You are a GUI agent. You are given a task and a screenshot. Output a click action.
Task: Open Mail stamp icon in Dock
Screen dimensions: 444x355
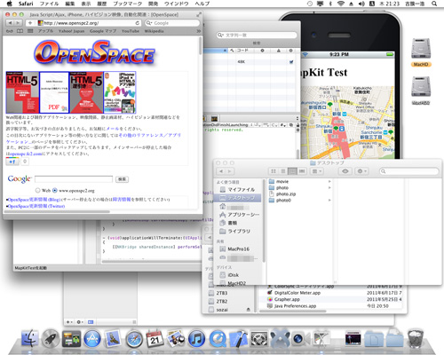pyautogui.click(x=113, y=339)
